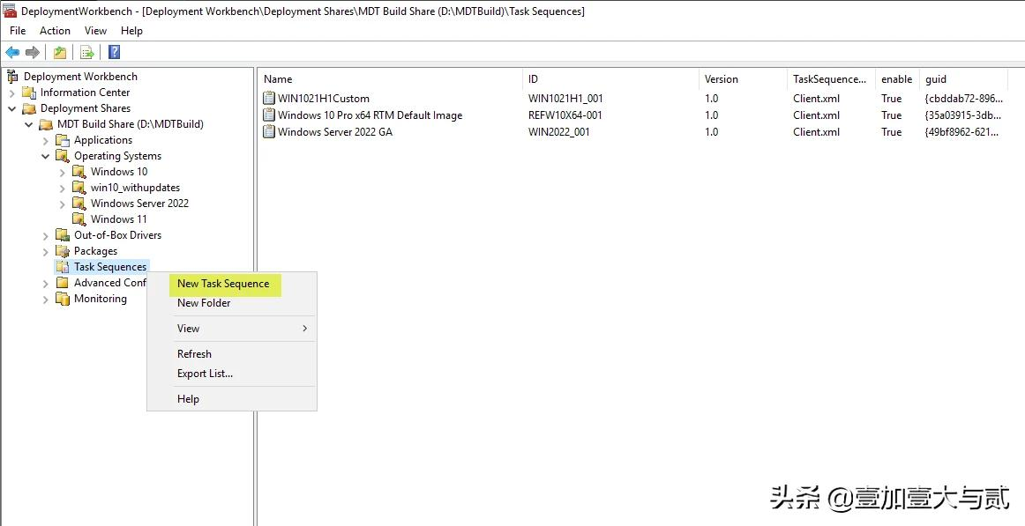Click the DeploymentWorkbench title bar app icon

tap(10, 11)
